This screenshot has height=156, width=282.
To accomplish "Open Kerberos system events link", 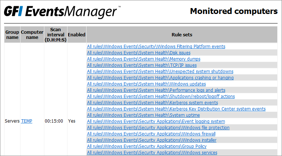I will click(152, 102).
